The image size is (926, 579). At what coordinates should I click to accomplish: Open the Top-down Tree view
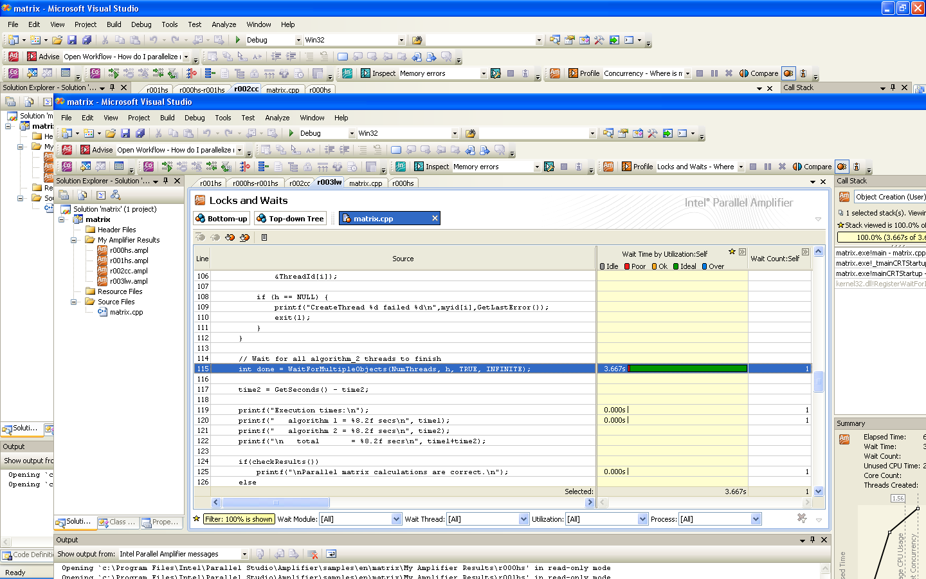point(290,219)
